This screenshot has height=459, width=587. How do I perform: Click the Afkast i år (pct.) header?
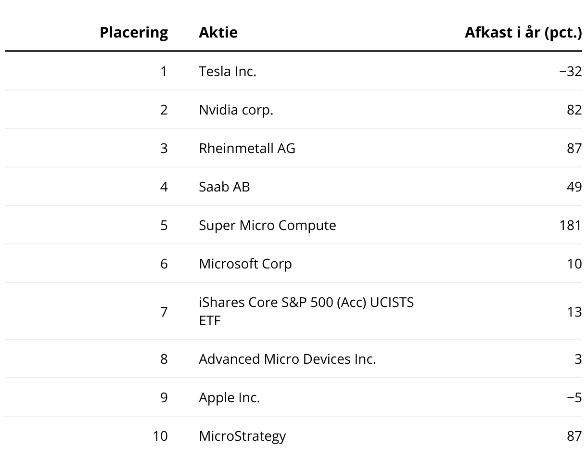(x=523, y=33)
